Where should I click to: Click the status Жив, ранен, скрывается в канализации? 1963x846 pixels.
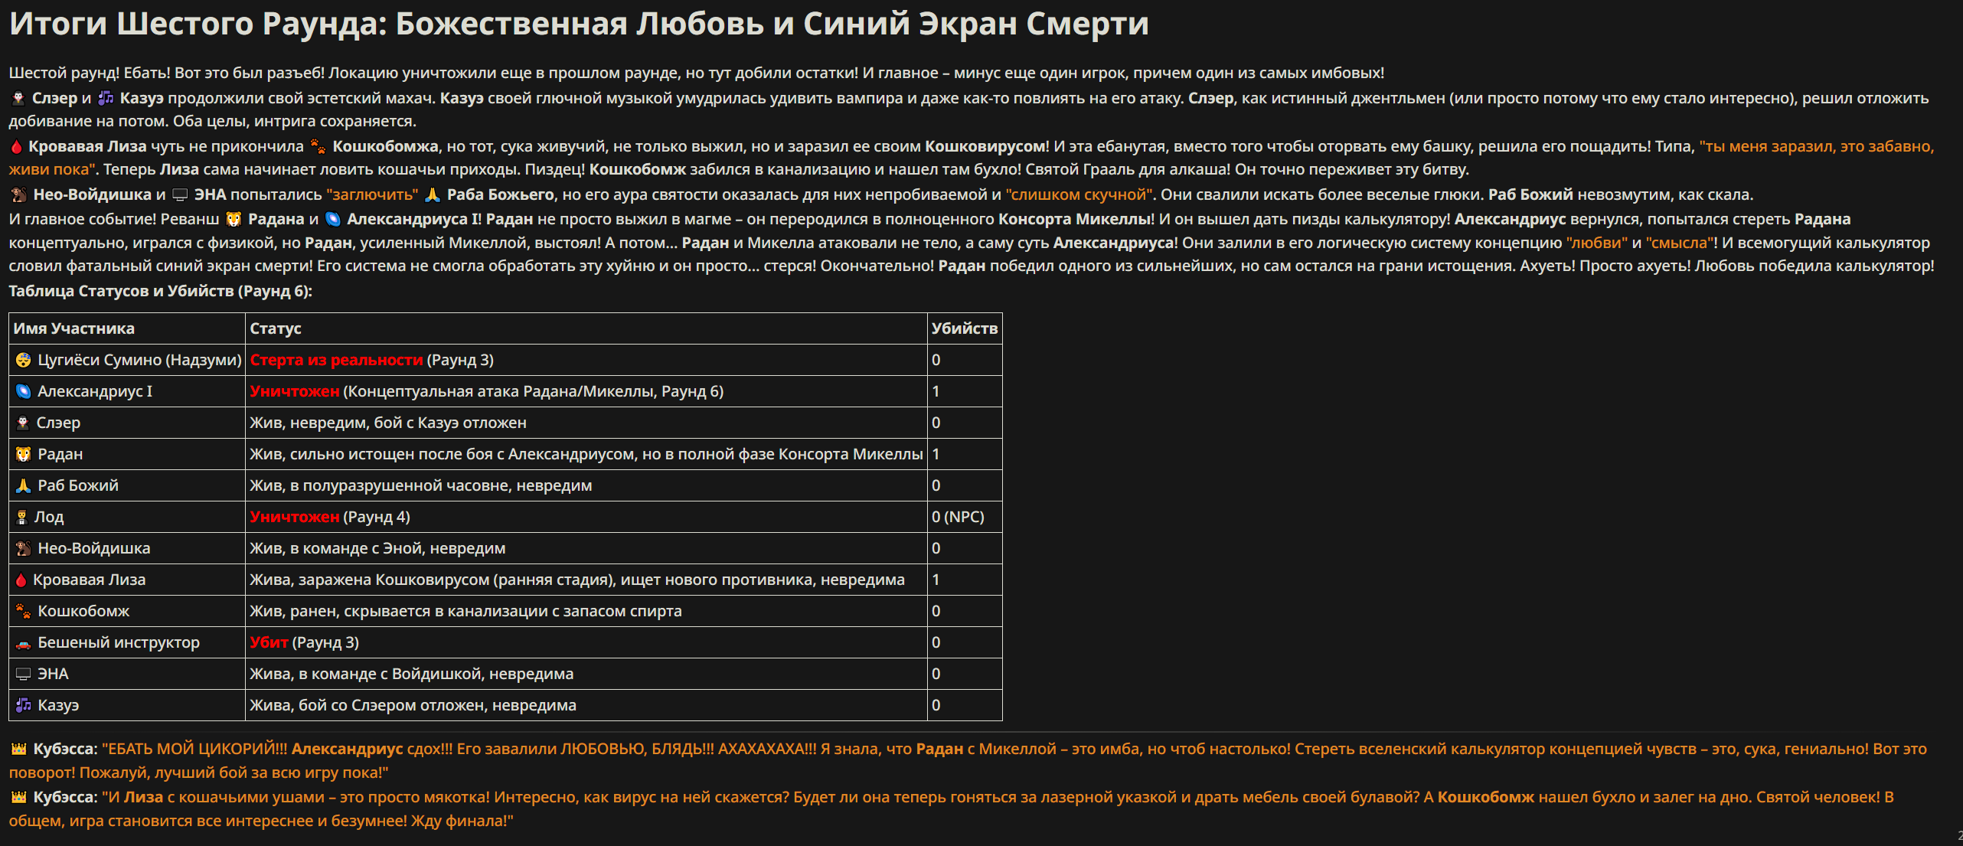[x=465, y=611]
